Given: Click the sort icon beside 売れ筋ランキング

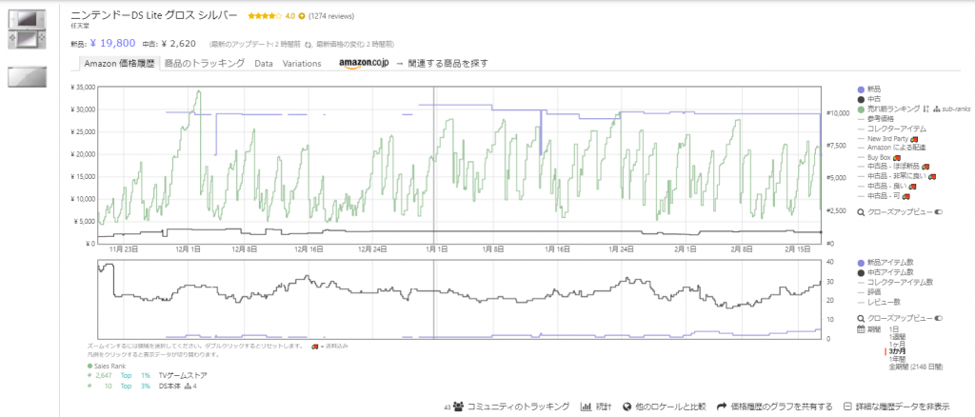Looking at the screenshot, I should pos(925,109).
